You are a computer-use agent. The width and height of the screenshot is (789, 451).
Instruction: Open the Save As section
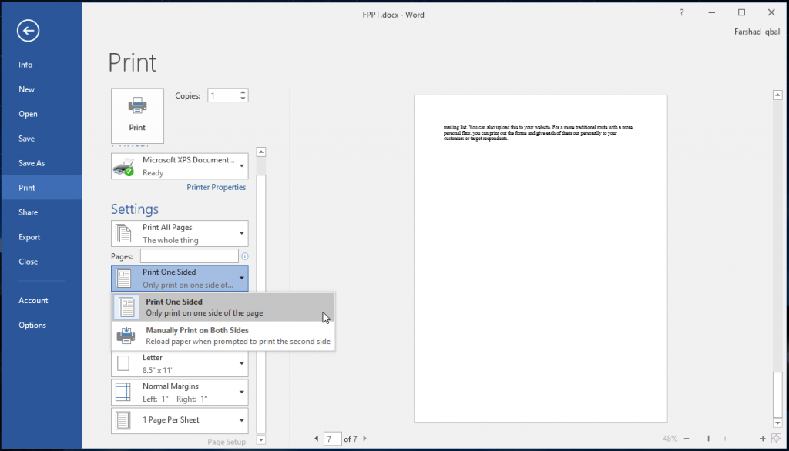click(x=33, y=163)
